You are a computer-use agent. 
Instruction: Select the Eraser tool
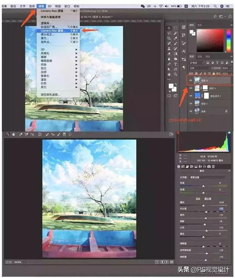point(169,54)
